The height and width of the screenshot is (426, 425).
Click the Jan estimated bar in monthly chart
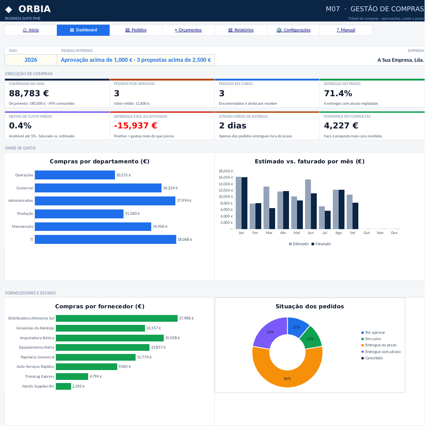238,203
